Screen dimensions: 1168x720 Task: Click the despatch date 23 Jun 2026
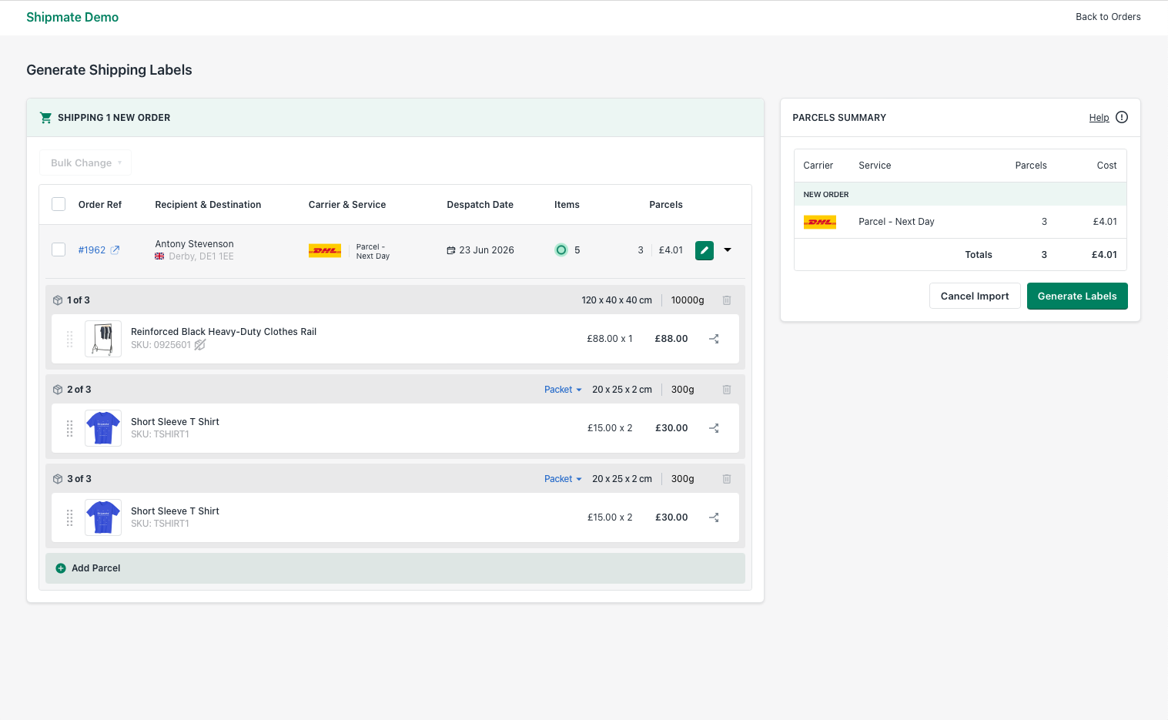click(x=487, y=250)
